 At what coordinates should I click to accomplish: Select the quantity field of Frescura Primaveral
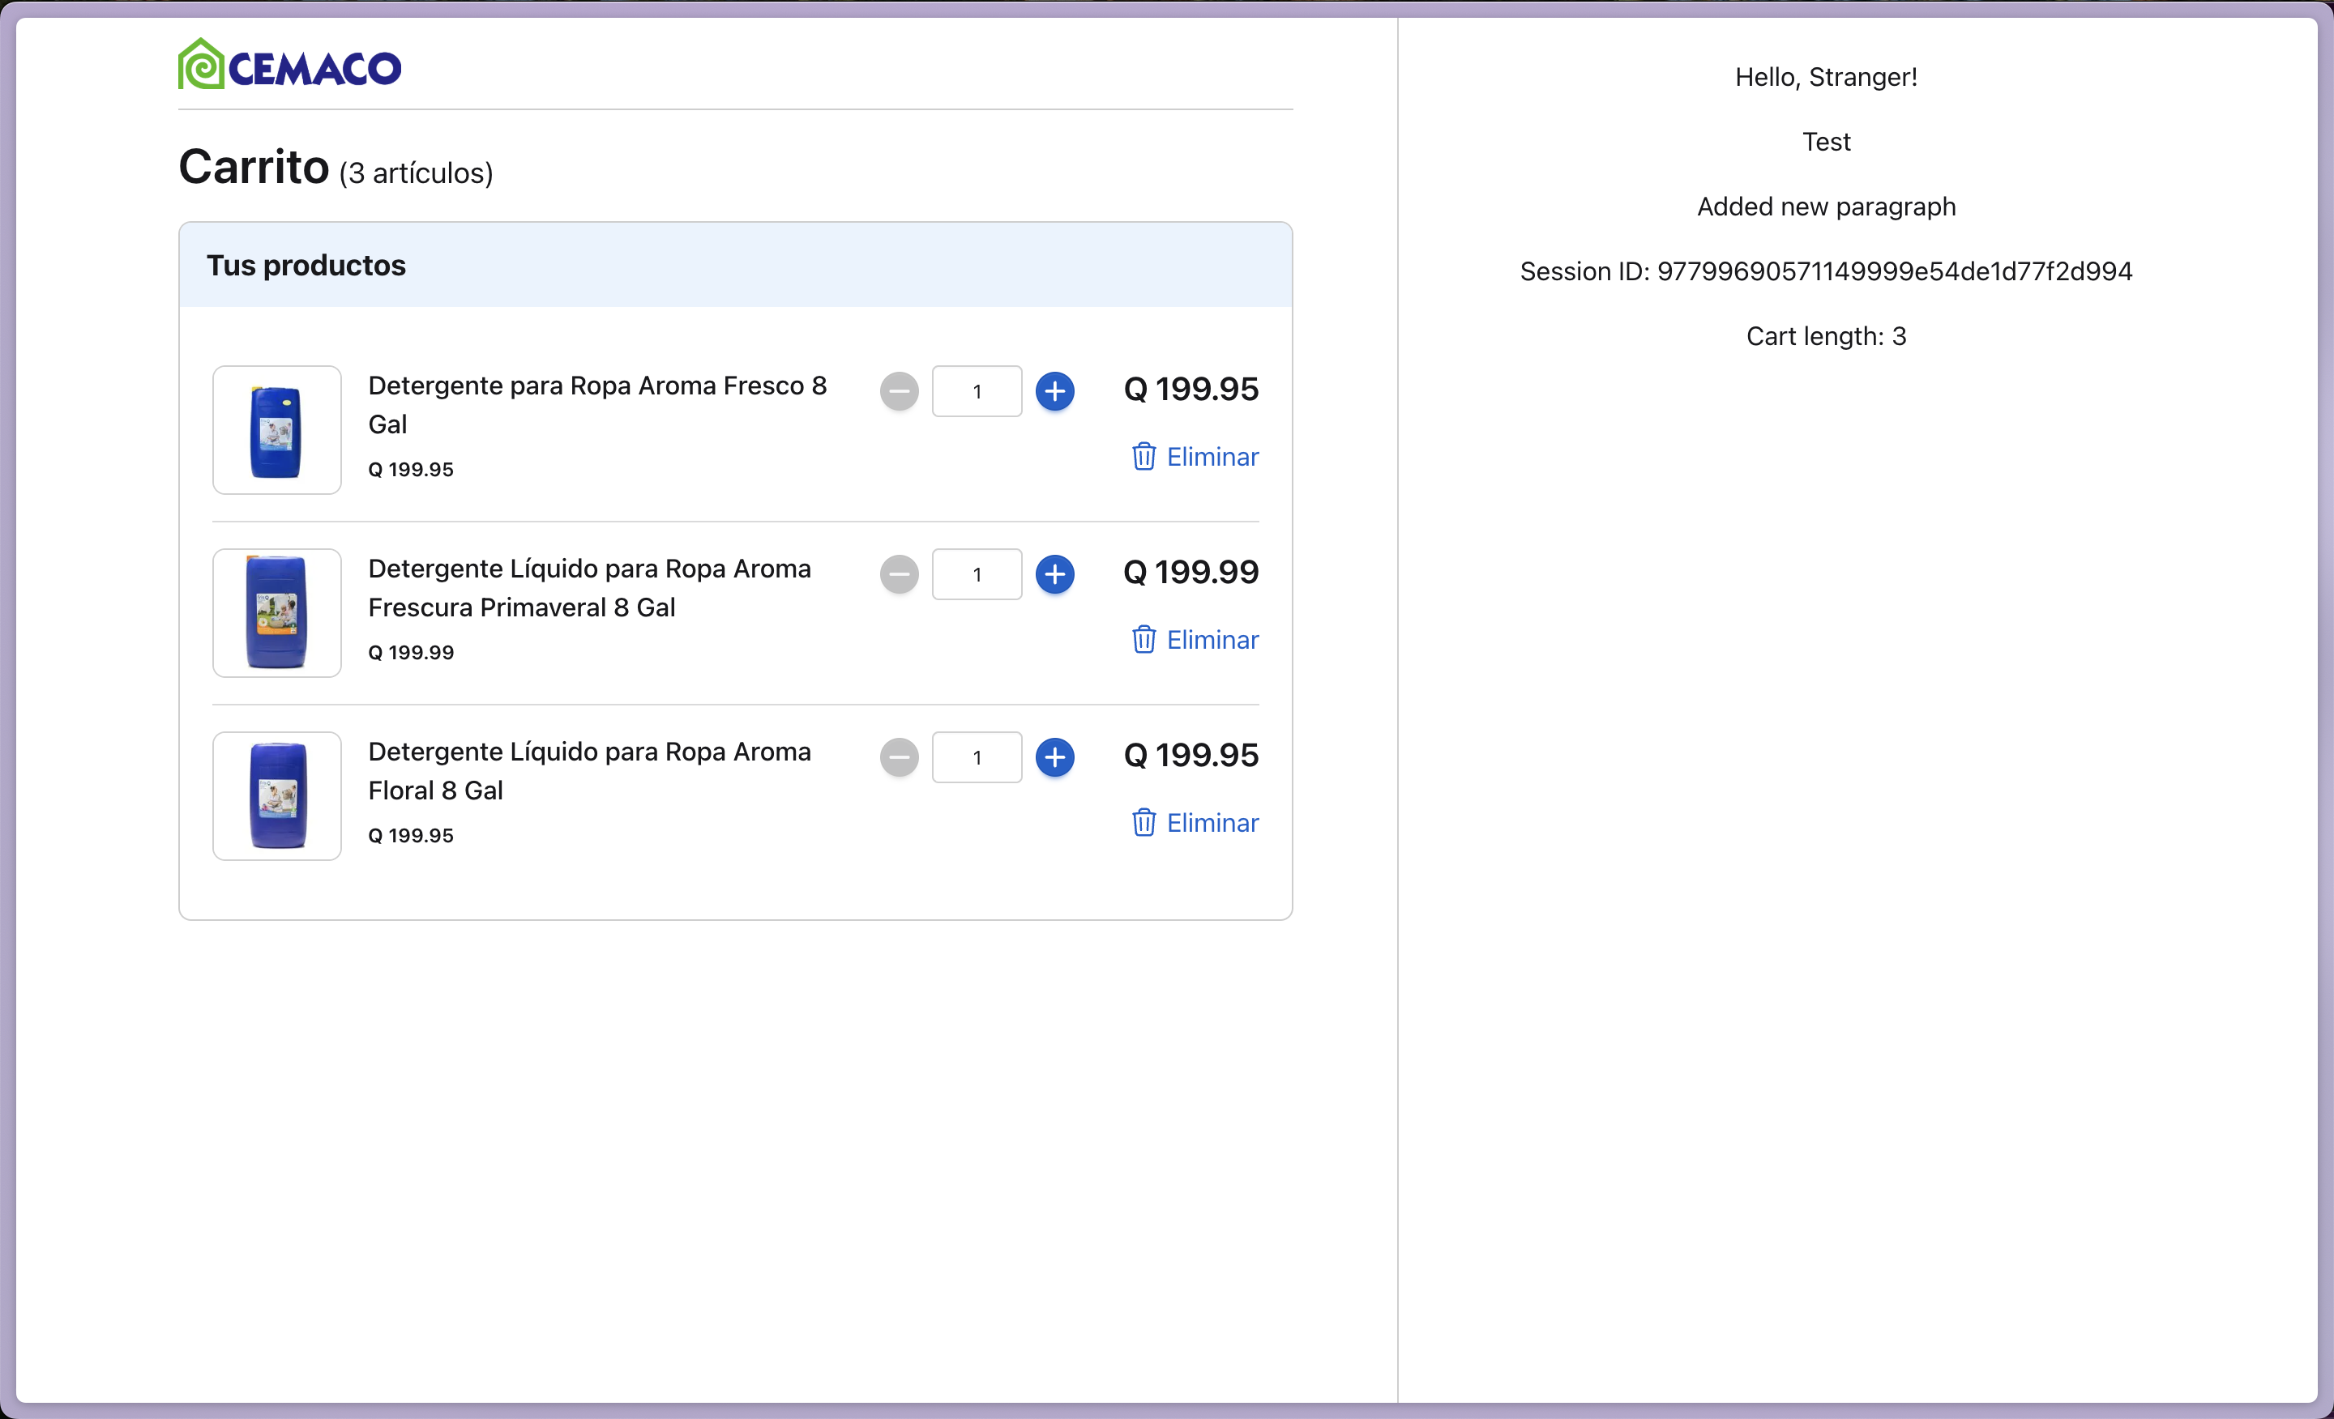tap(976, 573)
